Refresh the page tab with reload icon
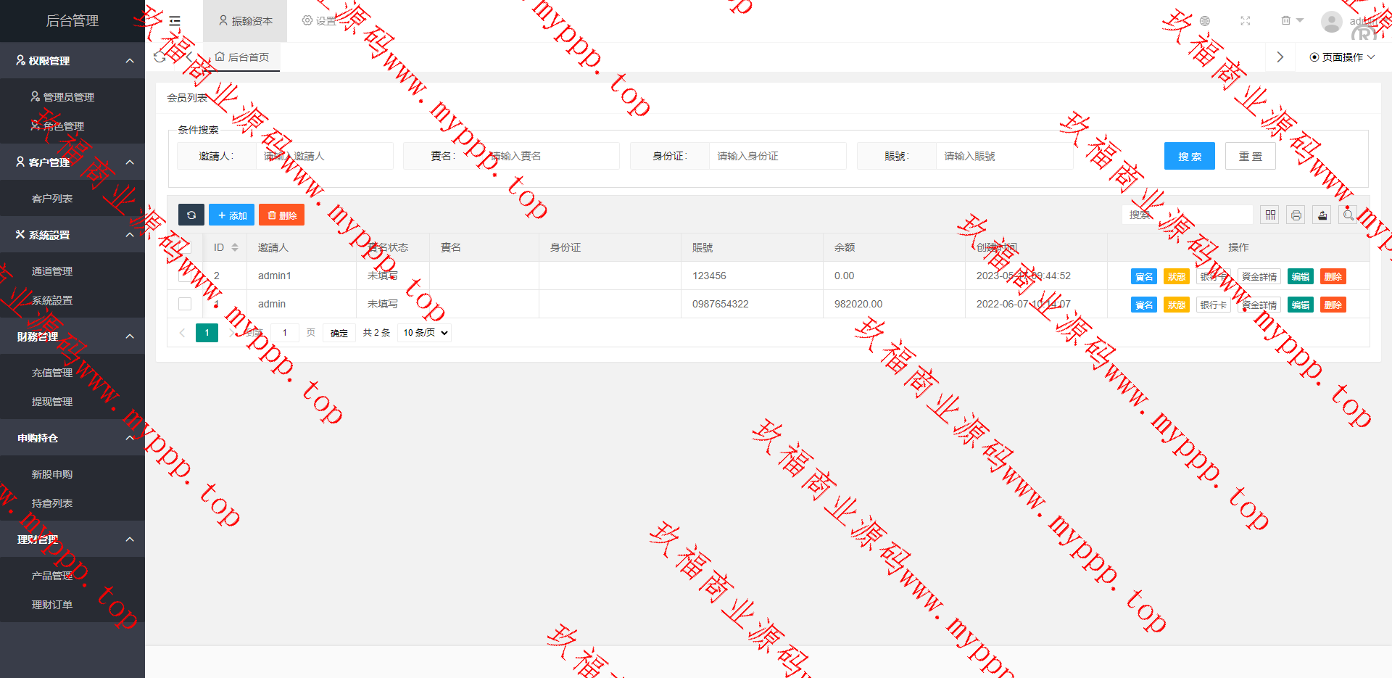Viewport: 1392px width, 678px height. 160,57
